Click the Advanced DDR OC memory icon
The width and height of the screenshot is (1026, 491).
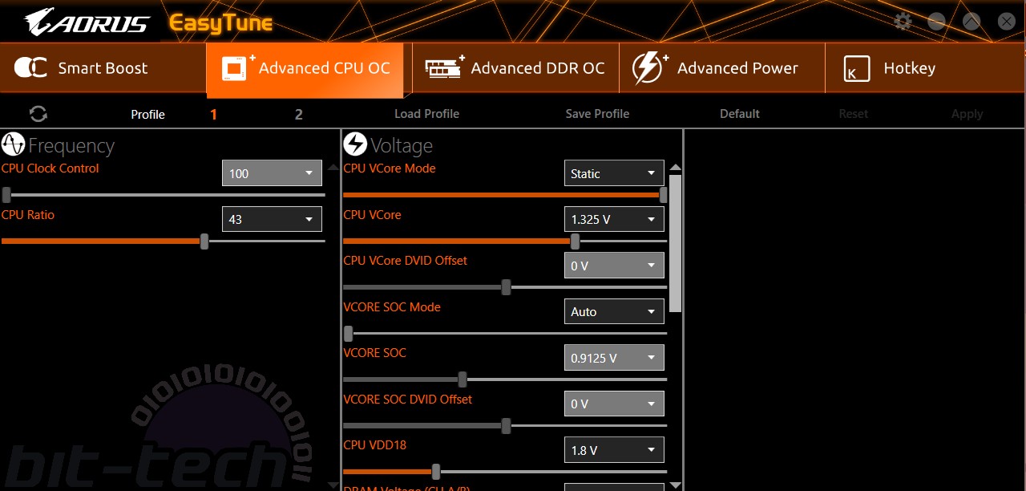[x=444, y=68]
